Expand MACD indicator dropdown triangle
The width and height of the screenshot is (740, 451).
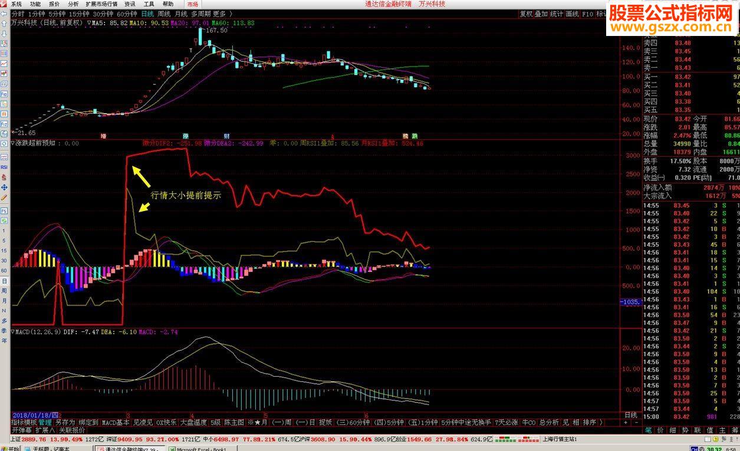[13, 332]
